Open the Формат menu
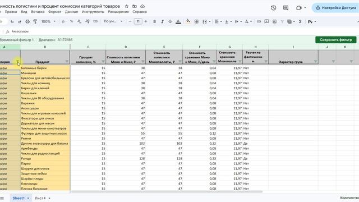 point(55,12)
